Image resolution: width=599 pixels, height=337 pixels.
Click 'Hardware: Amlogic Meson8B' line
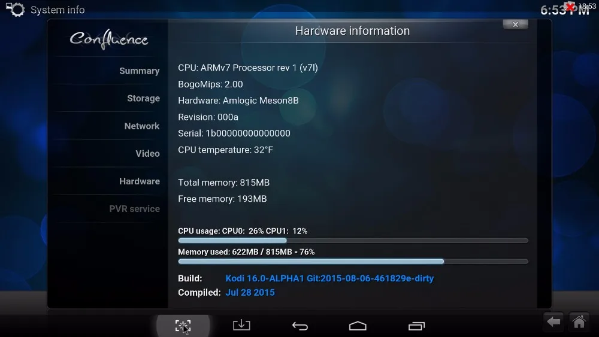tap(238, 101)
